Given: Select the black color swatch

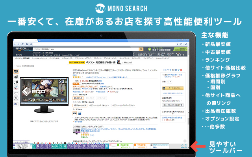Looking at the screenshot, I should click(75, 113).
